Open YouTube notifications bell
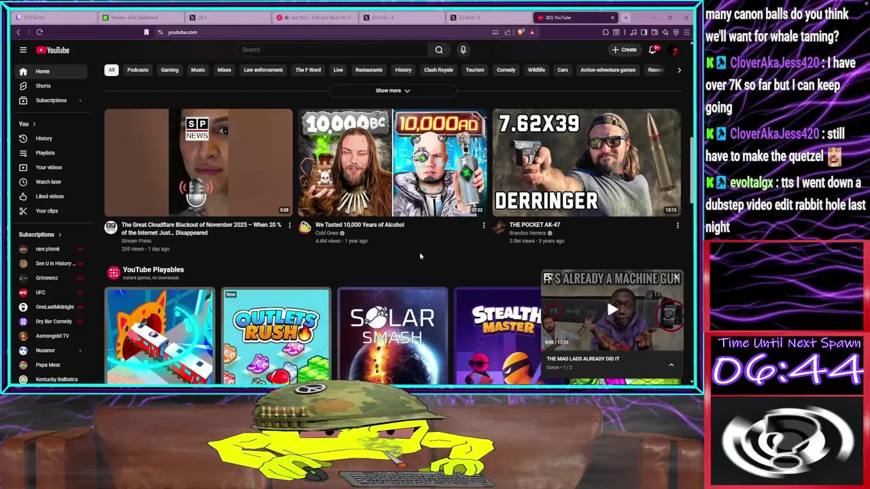The height and width of the screenshot is (489, 870). (653, 50)
